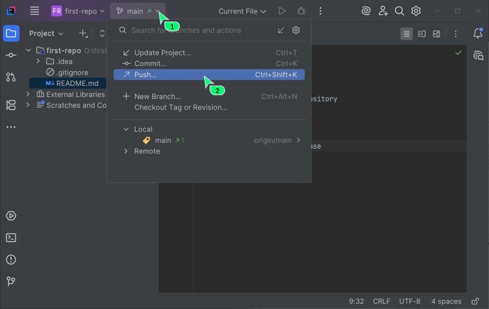489x309 pixels.
Task: Click the green inspections checkmark
Action: 458,53
